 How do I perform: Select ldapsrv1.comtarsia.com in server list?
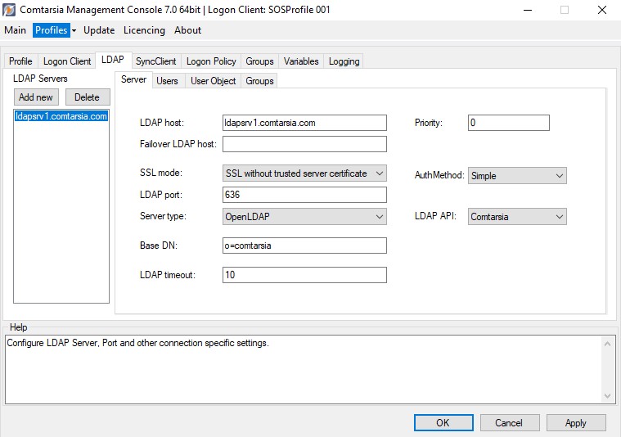pos(61,116)
